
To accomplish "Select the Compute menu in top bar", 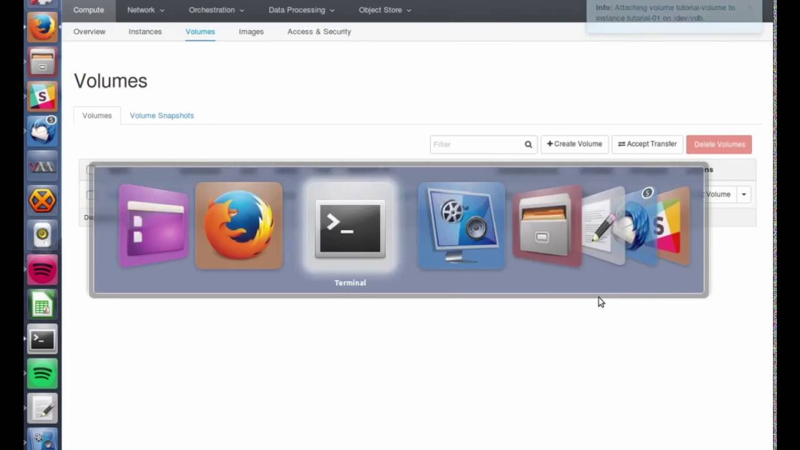I will point(88,10).
